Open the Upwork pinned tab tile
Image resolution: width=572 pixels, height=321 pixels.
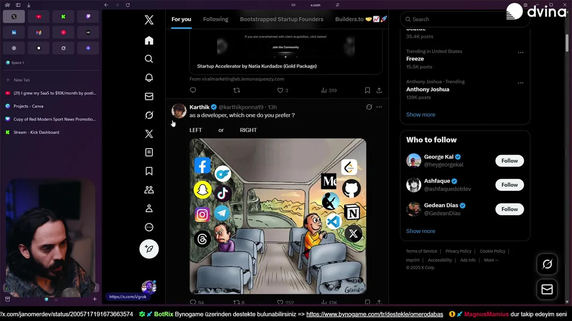point(88,32)
